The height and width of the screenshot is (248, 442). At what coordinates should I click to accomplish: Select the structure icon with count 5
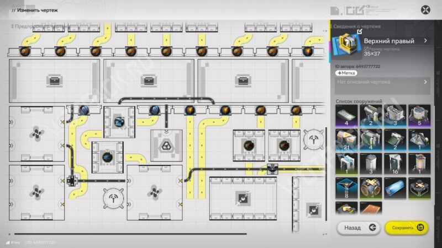pos(419,116)
